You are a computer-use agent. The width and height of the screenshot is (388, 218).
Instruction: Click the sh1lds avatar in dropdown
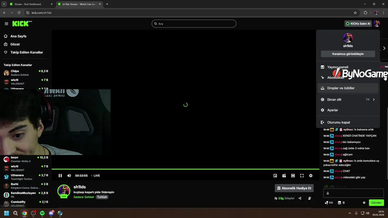click(348, 38)
